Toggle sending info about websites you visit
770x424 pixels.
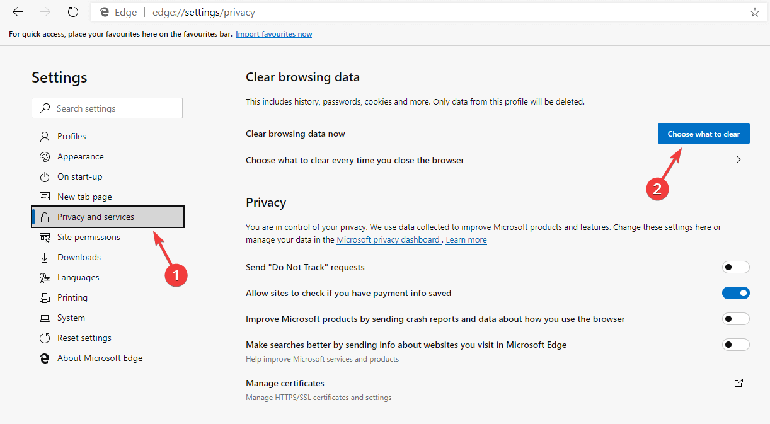click(x=735, y=345)
